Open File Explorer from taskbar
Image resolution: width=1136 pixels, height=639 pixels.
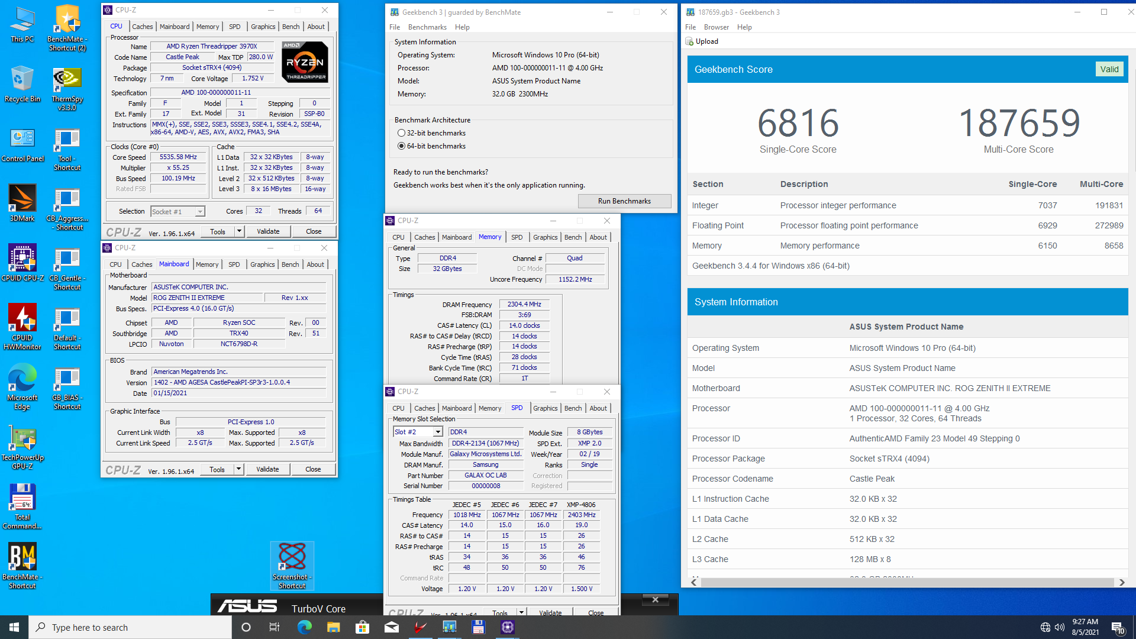tap(333, 627)
